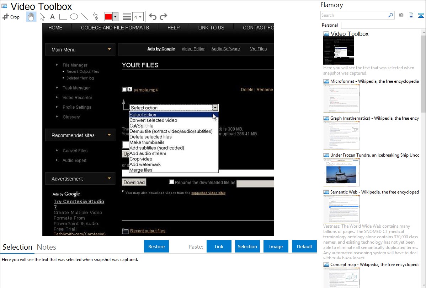Viewport: 426px width, 288px height.
Task: Click the Restore button
Action: (x=156, y=246)
